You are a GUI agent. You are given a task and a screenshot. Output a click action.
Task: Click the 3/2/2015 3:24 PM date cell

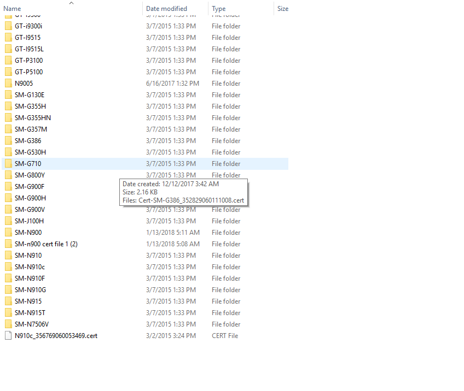[171, 336]
